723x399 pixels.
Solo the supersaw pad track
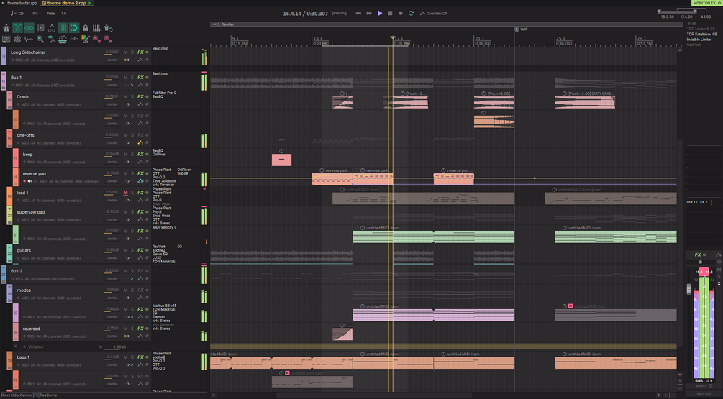point(132,212)
